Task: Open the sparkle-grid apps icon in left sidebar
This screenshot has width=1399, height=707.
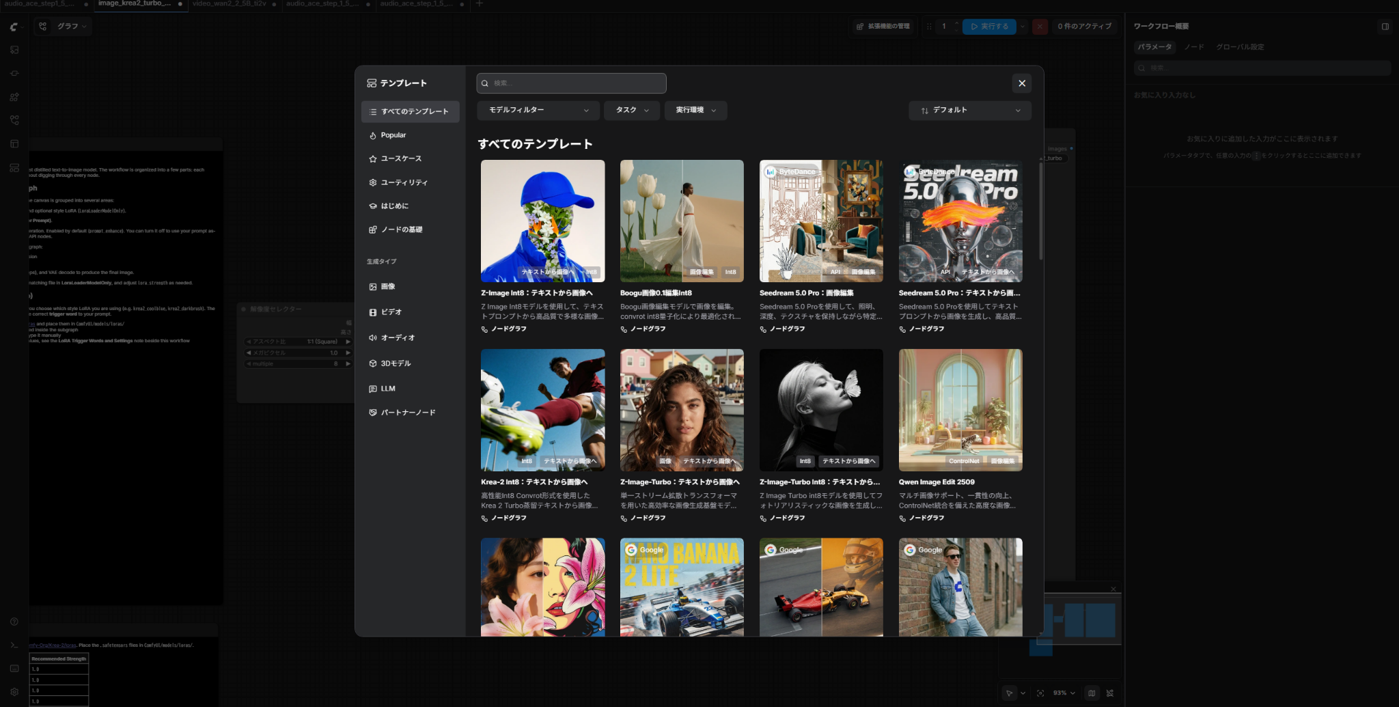Action: [14, 97]
